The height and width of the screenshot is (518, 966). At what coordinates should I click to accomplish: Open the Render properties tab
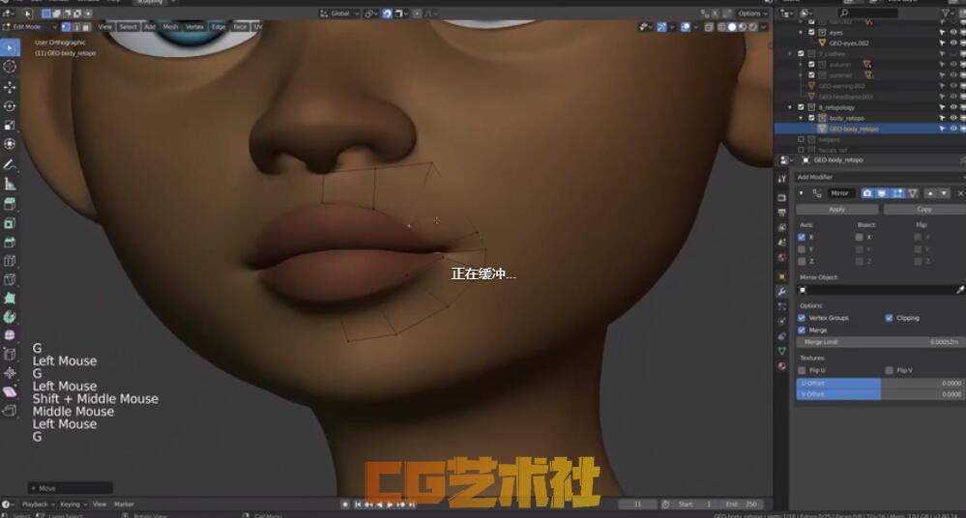pyautogui.click(x=782, y=198)
